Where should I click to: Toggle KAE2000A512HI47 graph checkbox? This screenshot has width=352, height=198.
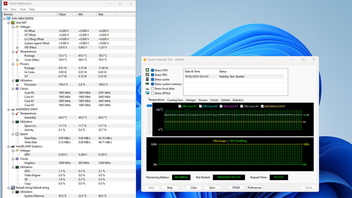click(262, 106)
